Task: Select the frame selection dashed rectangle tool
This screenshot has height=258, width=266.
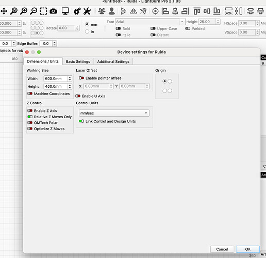Action: tap(43, 11)
